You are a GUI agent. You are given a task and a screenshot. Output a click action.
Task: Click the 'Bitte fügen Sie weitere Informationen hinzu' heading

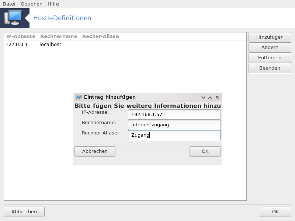[x=148, y=106]
